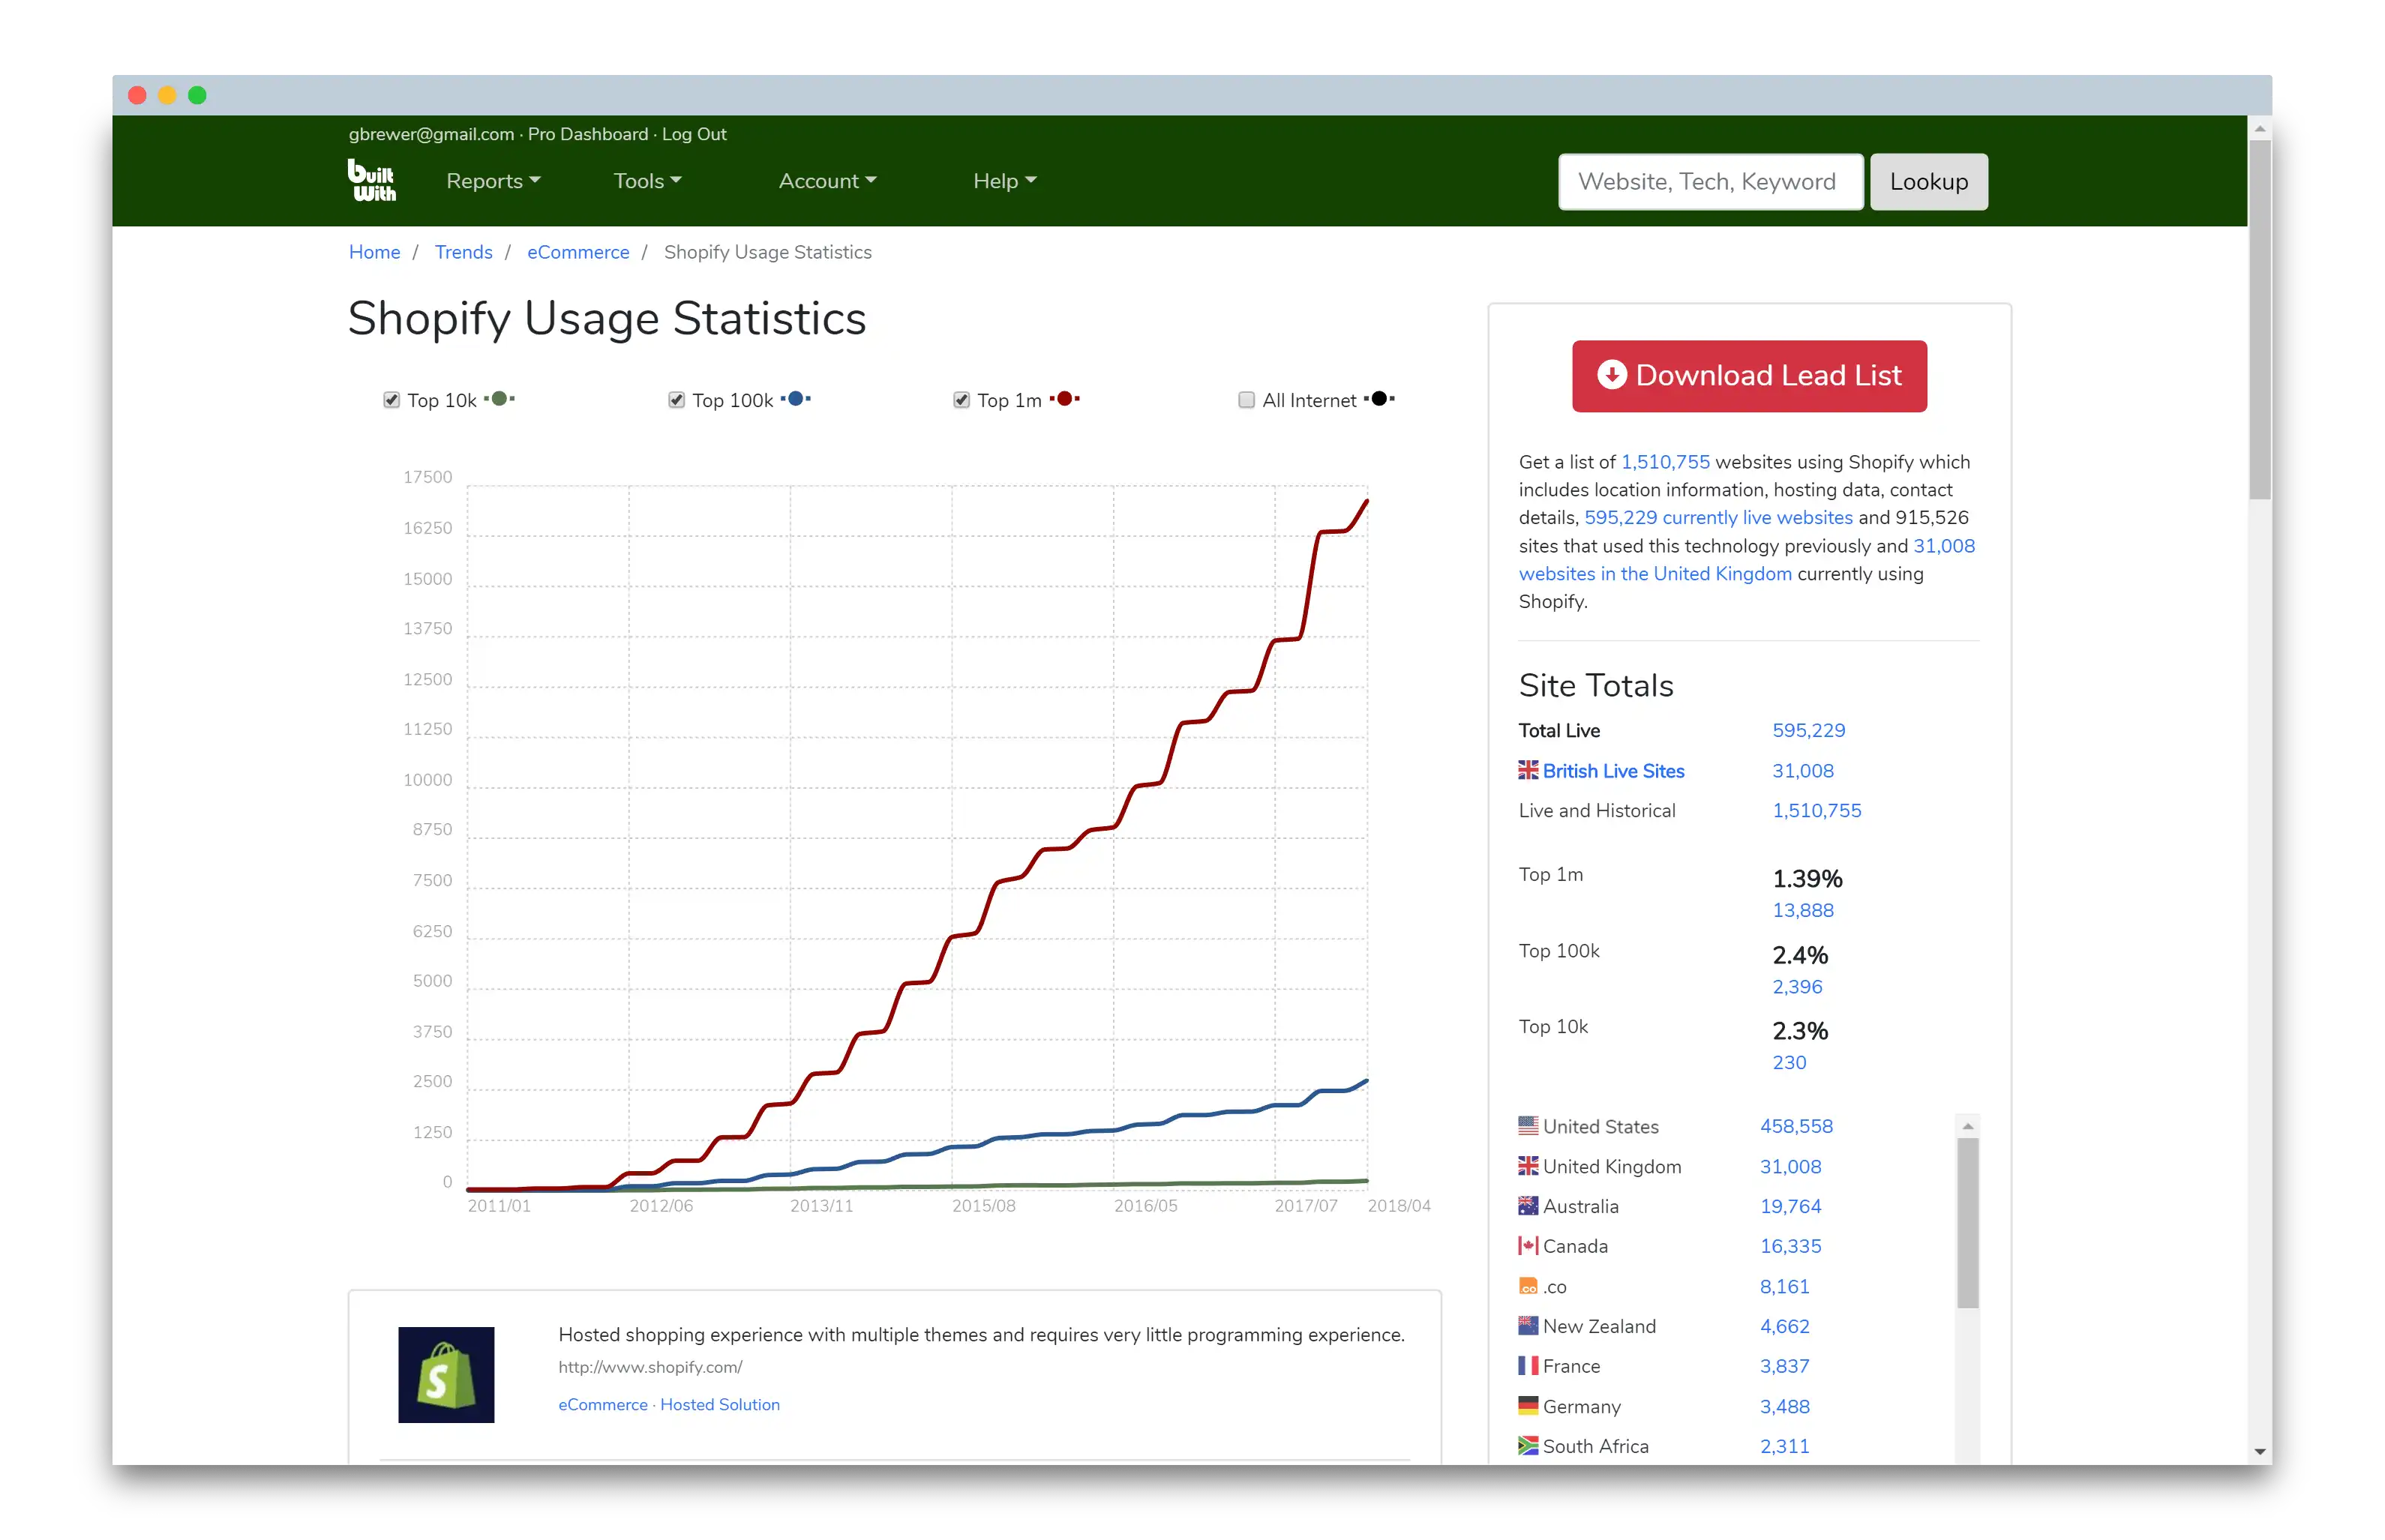
Task: Uncheck the Top 1m checkbox
Action: pyautogui.click(x=961, y=400)
